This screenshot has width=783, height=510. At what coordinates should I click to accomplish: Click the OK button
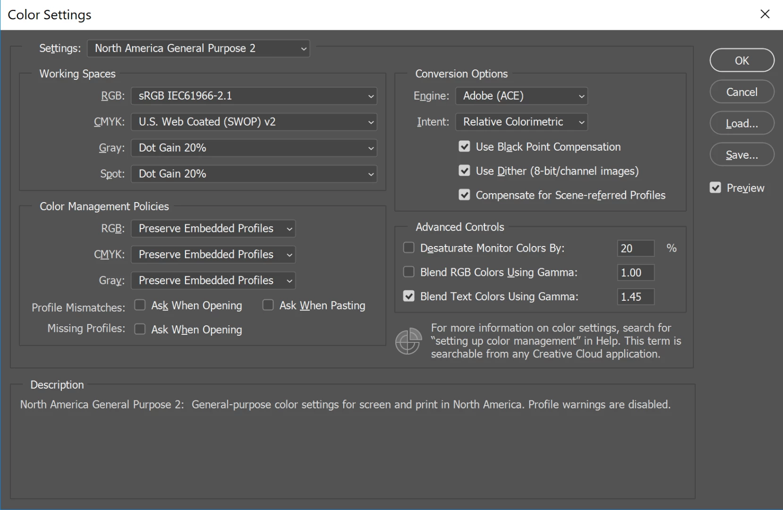click(742, 60)
